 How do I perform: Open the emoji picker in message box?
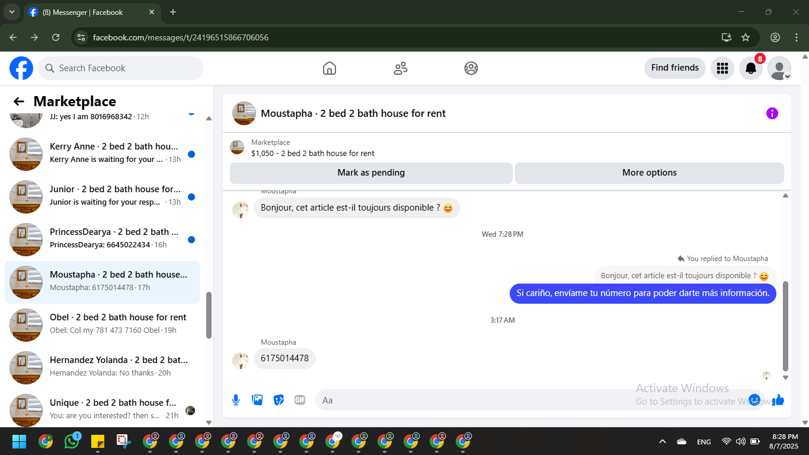tap(754, 400)
